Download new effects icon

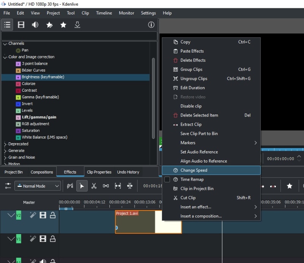(x=78, y=25)
